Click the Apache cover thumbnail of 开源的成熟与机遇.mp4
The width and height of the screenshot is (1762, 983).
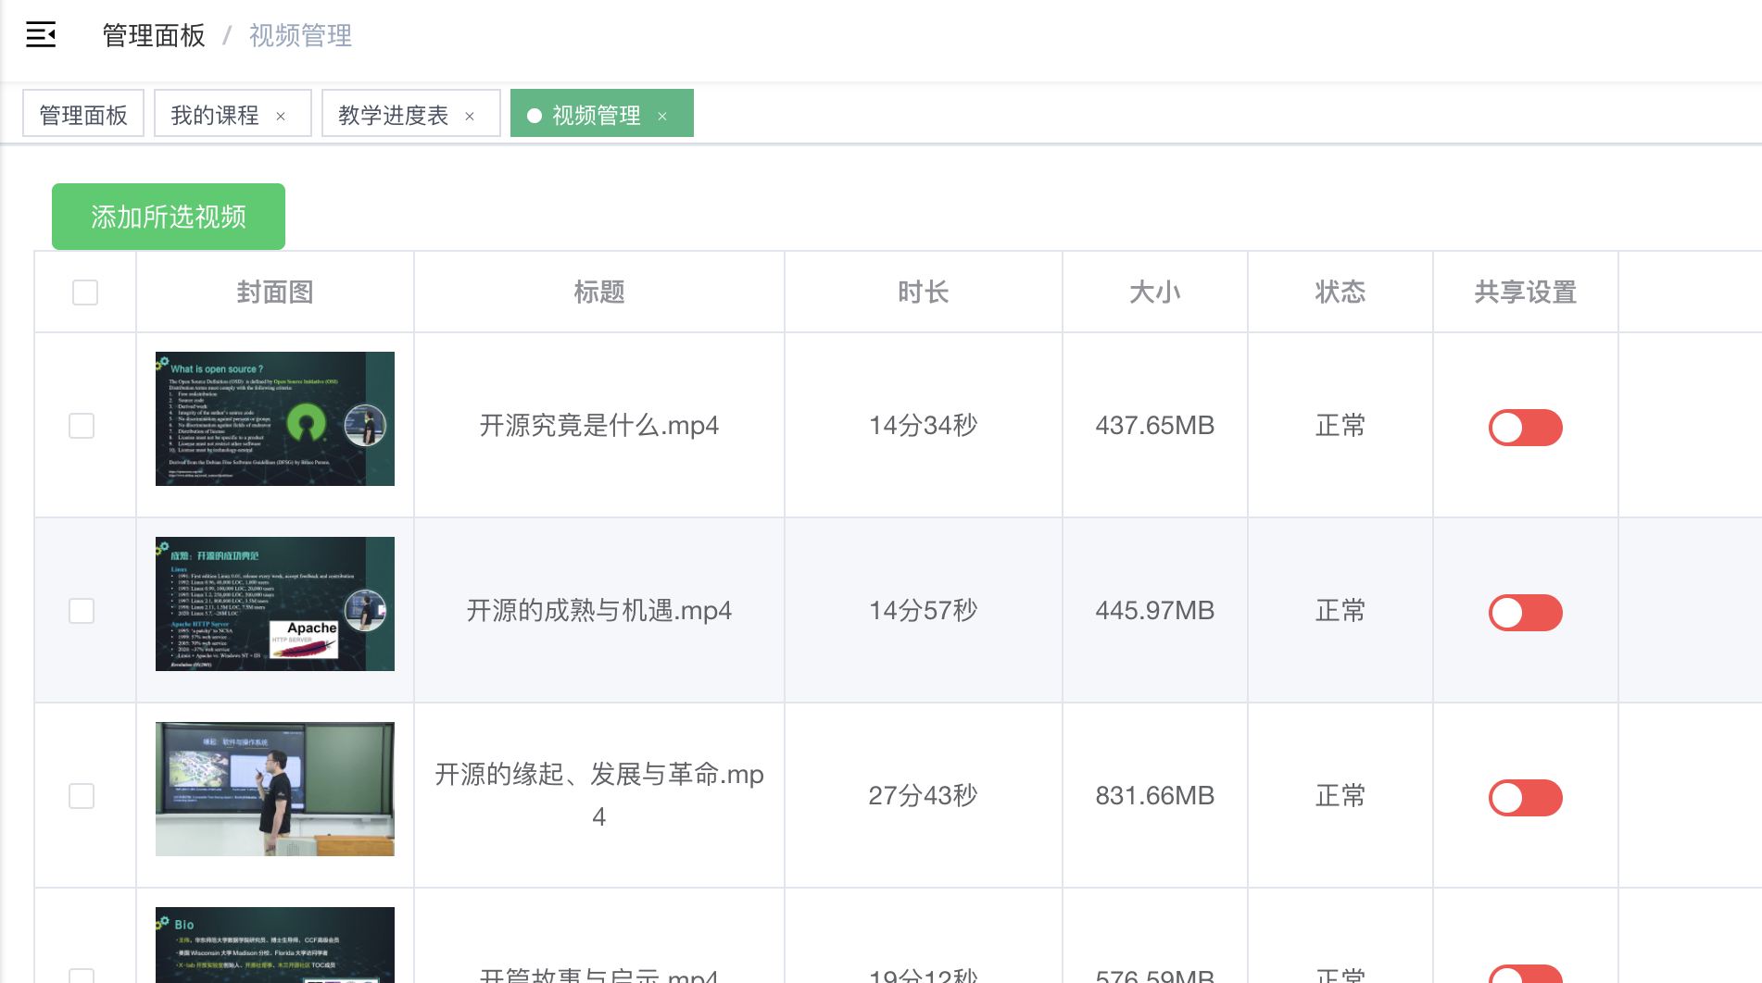275,603
